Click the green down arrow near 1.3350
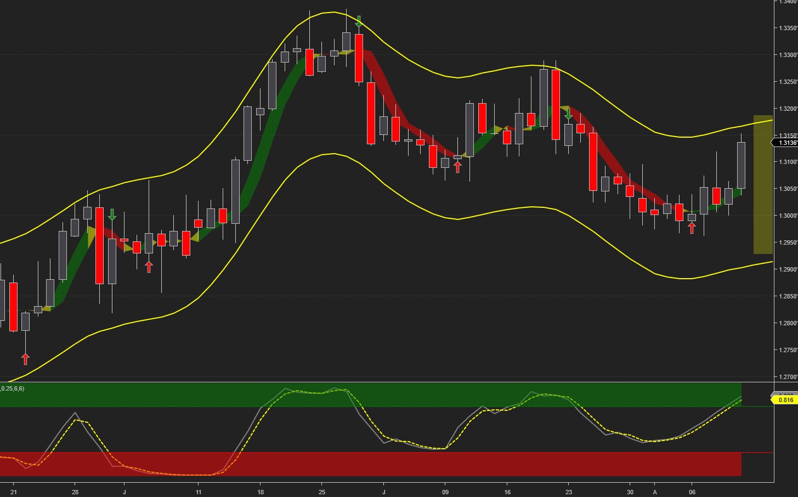The image size is (798, 497). click(359, 21)
